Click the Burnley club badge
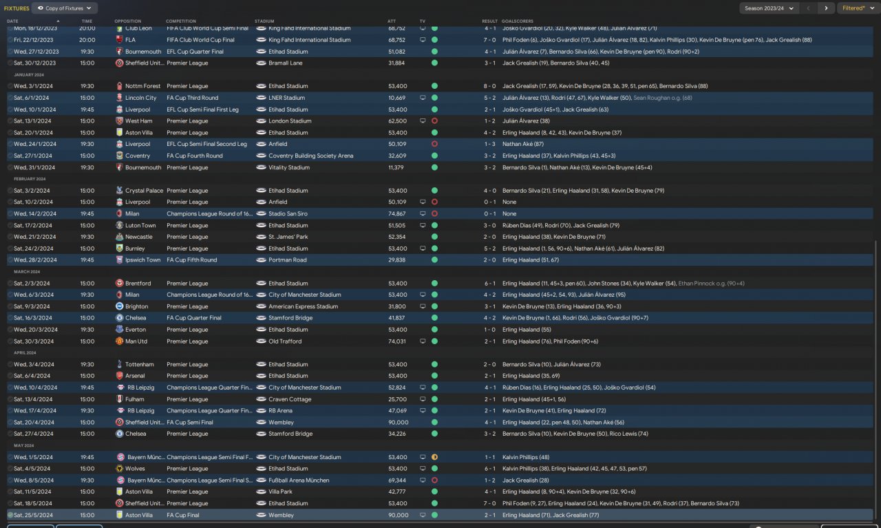 pos(120,249)
